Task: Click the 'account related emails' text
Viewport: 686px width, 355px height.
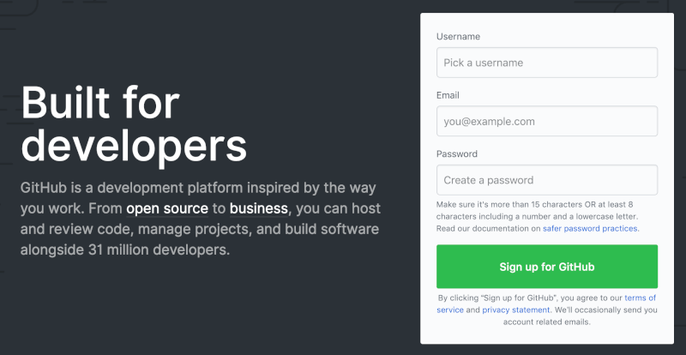Action: [547, 322]
